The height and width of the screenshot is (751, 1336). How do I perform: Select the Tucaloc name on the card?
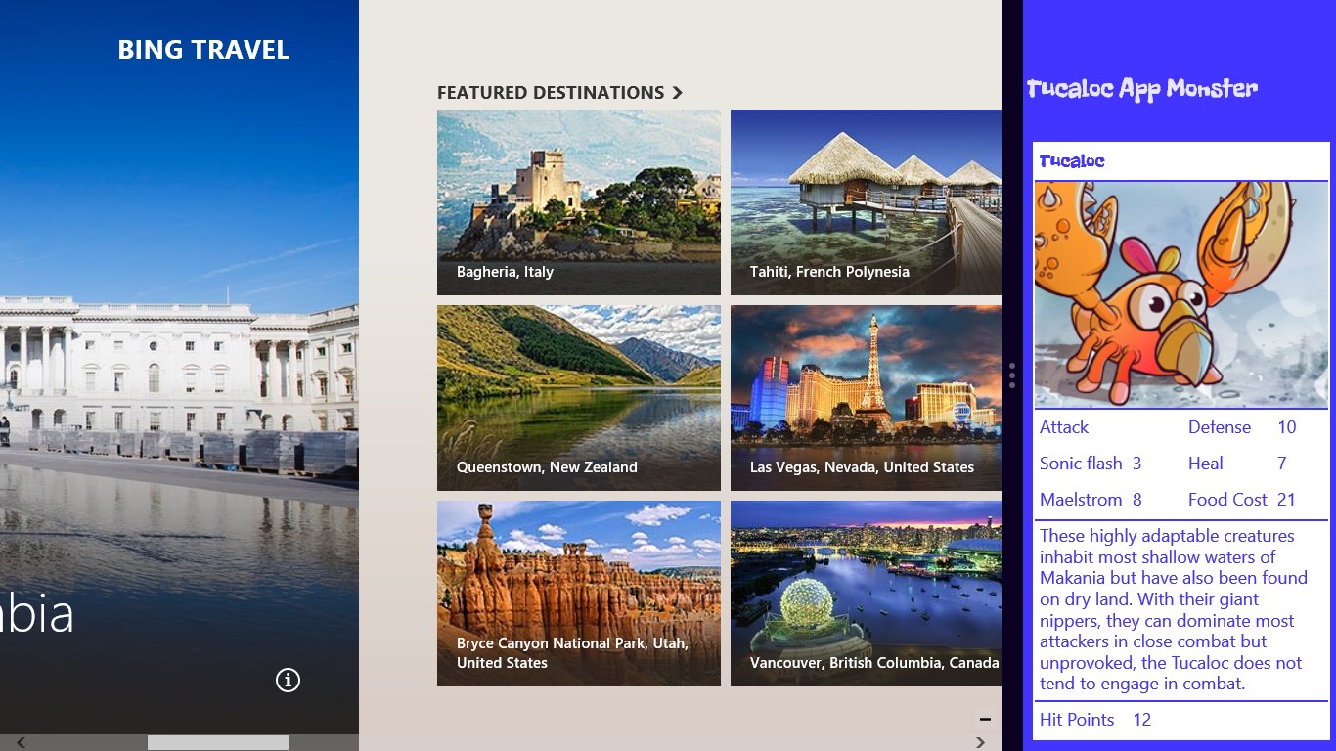tap(1072, 161)
